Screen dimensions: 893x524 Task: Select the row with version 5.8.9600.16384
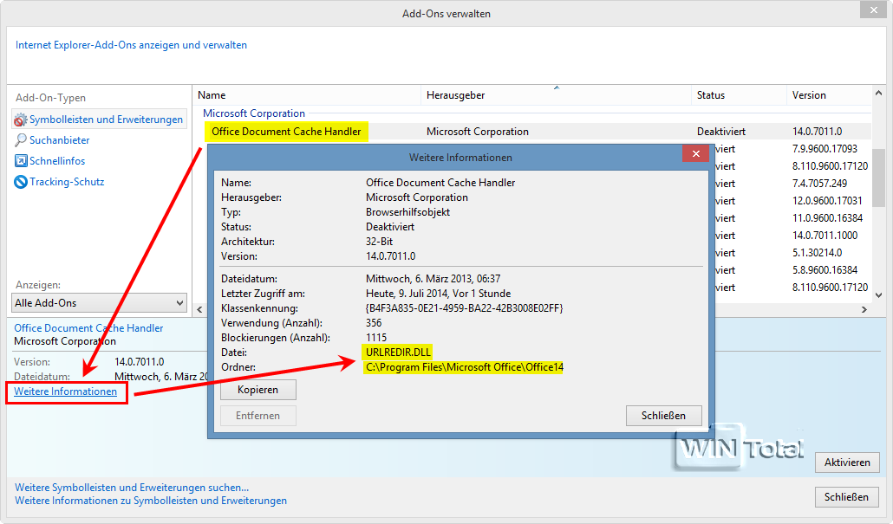[x=825, y=270]
